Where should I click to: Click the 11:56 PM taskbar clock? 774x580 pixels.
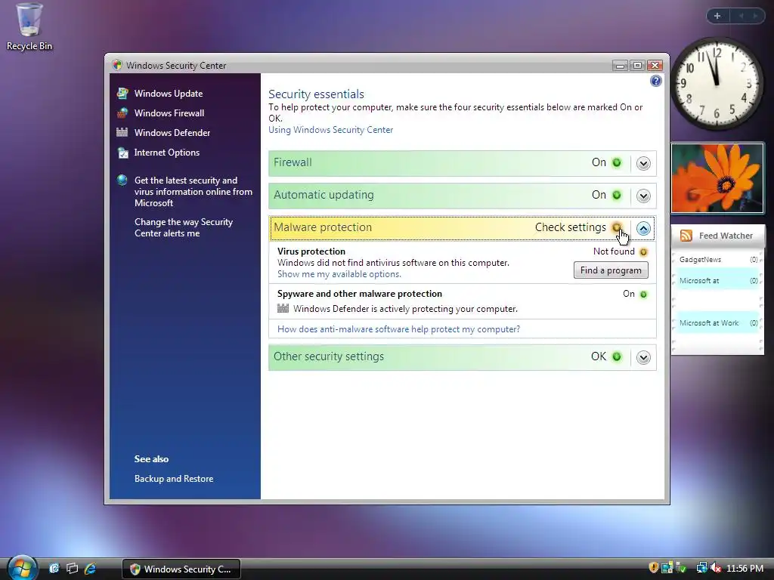click(x=745, y=568)
